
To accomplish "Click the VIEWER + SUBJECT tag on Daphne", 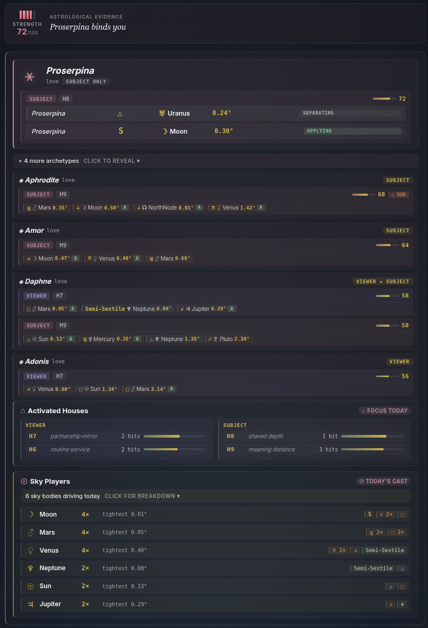I will coord(383,282).
